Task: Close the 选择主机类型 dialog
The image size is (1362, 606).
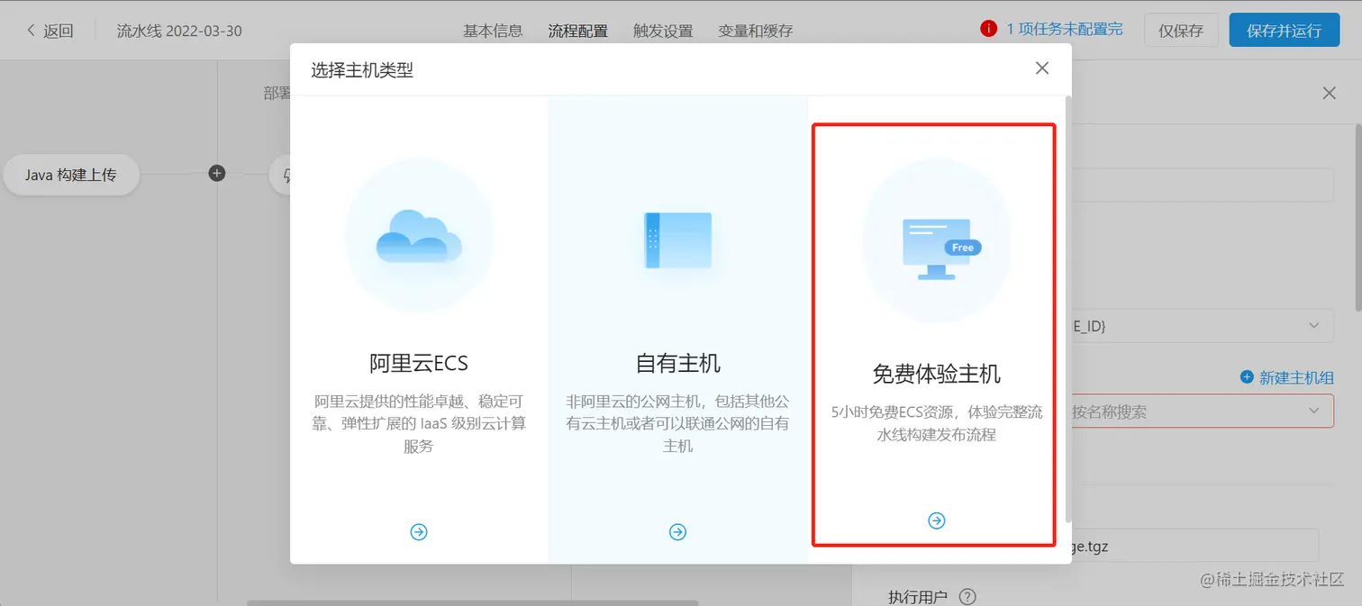Action: coord(1042,68)
